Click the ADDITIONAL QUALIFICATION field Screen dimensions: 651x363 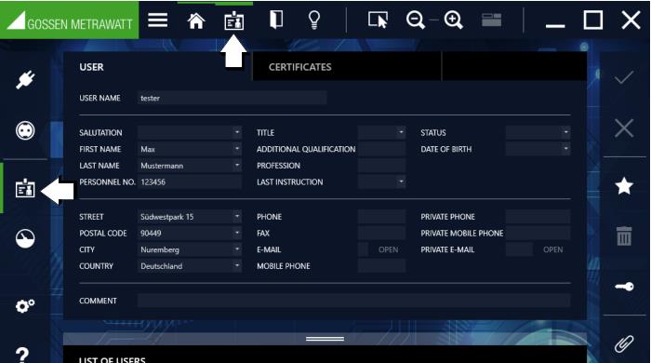tap(381, 149)
